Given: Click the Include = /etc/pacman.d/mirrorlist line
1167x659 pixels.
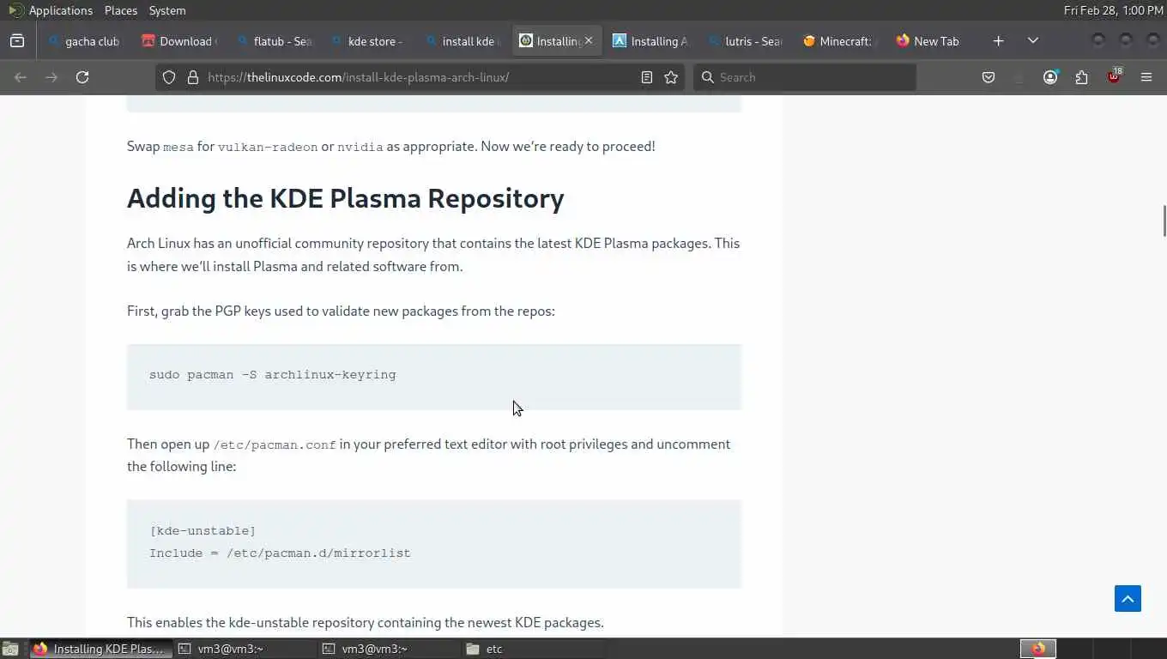Looking at the screenshot, I should (x=280, y=553).
